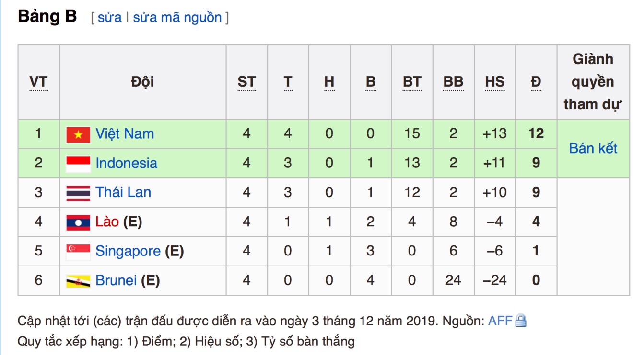Click the Brunei flag icon
This screenshot has width=633, height=355.
78,281
